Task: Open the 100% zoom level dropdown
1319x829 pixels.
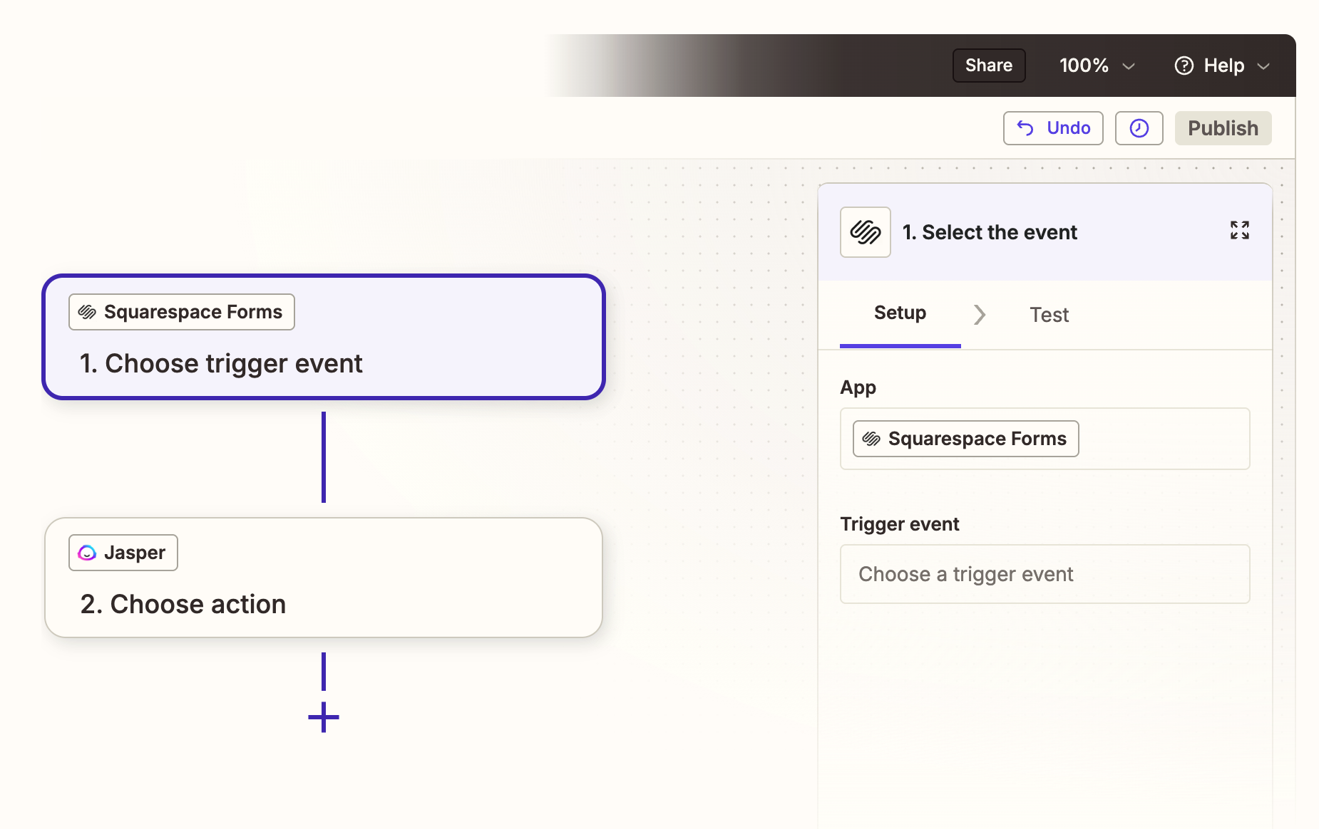Action: click(1097, 66)
